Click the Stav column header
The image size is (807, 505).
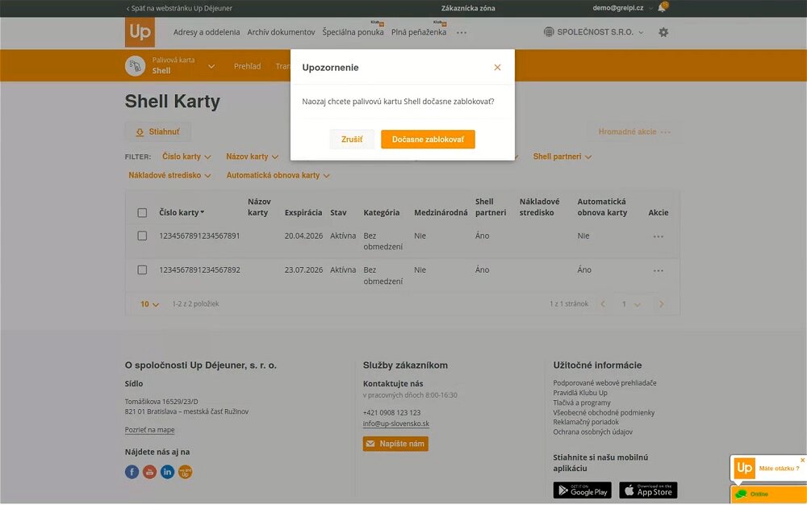pyautogui.click(x=338, y=212)
